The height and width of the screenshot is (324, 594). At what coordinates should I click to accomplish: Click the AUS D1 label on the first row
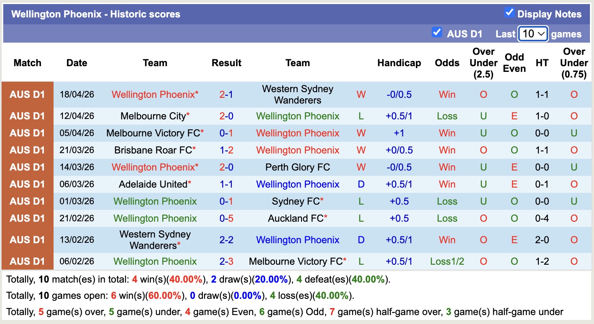coord(27,94)
